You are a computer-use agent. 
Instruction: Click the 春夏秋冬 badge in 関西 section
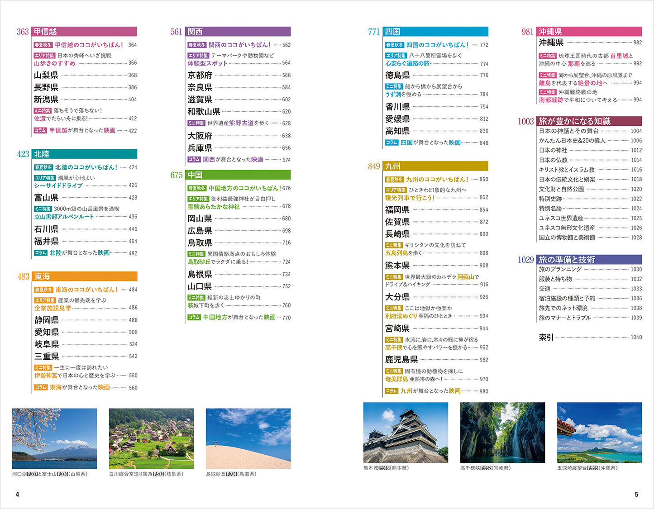pyautogui.click(x=197, y=45)
